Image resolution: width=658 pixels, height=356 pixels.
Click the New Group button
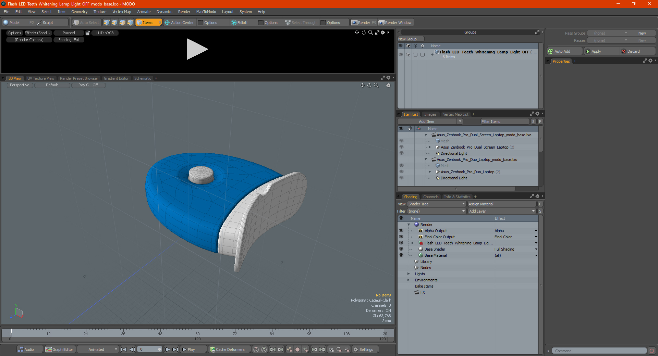pyautogui.click(x=411, y=39)
